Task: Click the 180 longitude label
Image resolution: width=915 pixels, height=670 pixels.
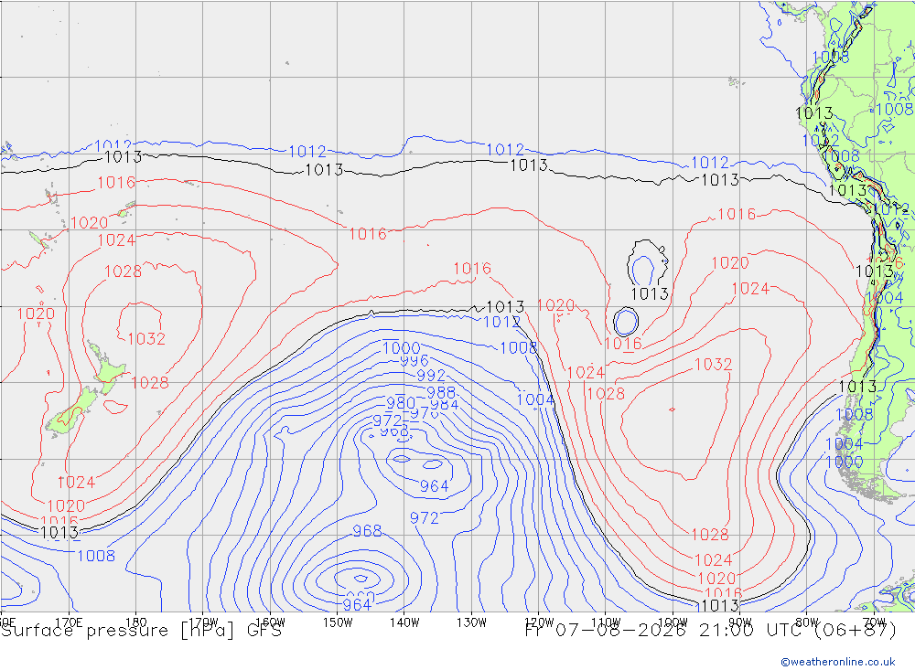Action: pos(136,622)
